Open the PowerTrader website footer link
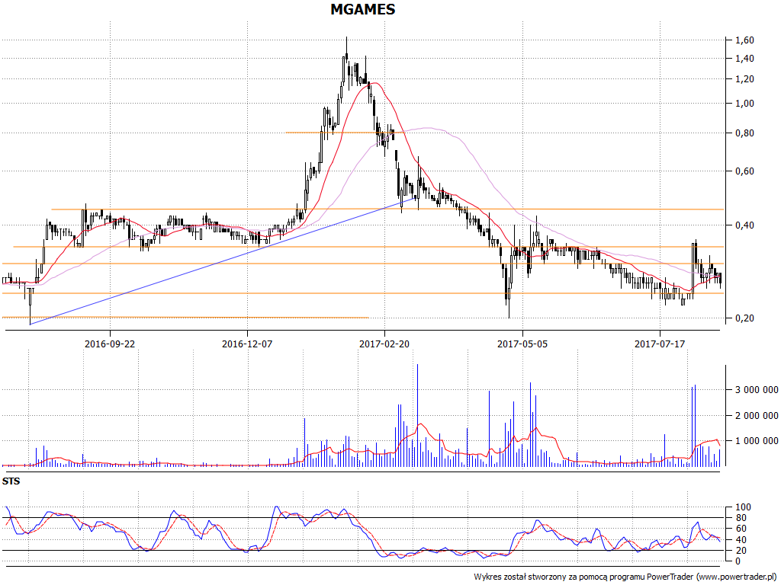This screenshot has width=781, height=585. point(736,577)
